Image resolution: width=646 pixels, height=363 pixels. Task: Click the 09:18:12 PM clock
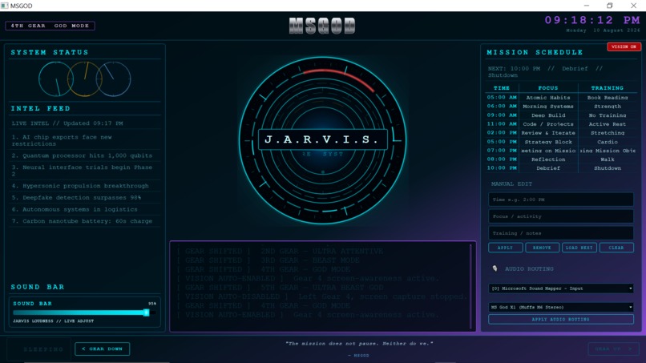pyautogui.click(x=592, y=20)
